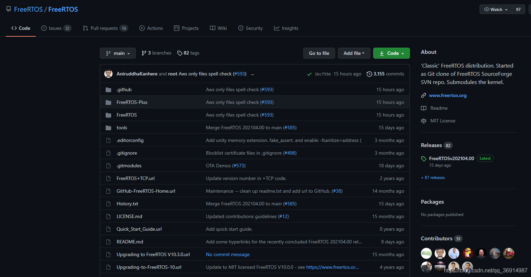531x277 pixels.
Task: Open the Add file dropdown
Action: pyautogui.click(x=354, y=53)
